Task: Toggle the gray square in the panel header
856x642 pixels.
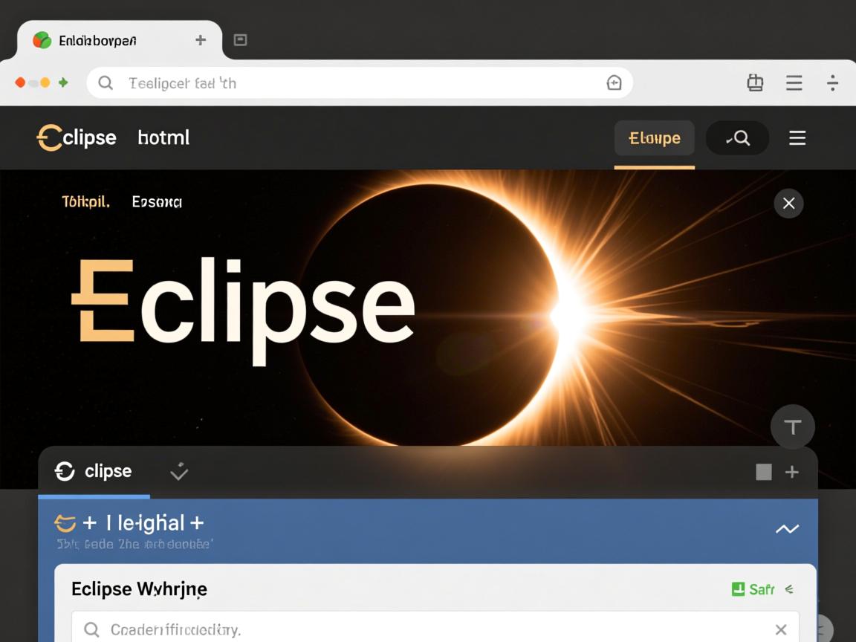Action: point(764,471)
